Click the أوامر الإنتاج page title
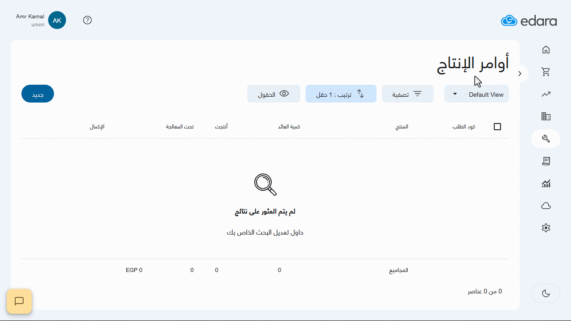The image size is (571, 321). pyautogui.click(x=472, y=64)
